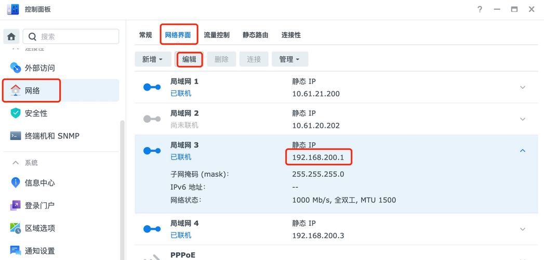Open the 管理 dropdown menu
The height and width of the screenshot is (260, 544).
click(290, 59)
